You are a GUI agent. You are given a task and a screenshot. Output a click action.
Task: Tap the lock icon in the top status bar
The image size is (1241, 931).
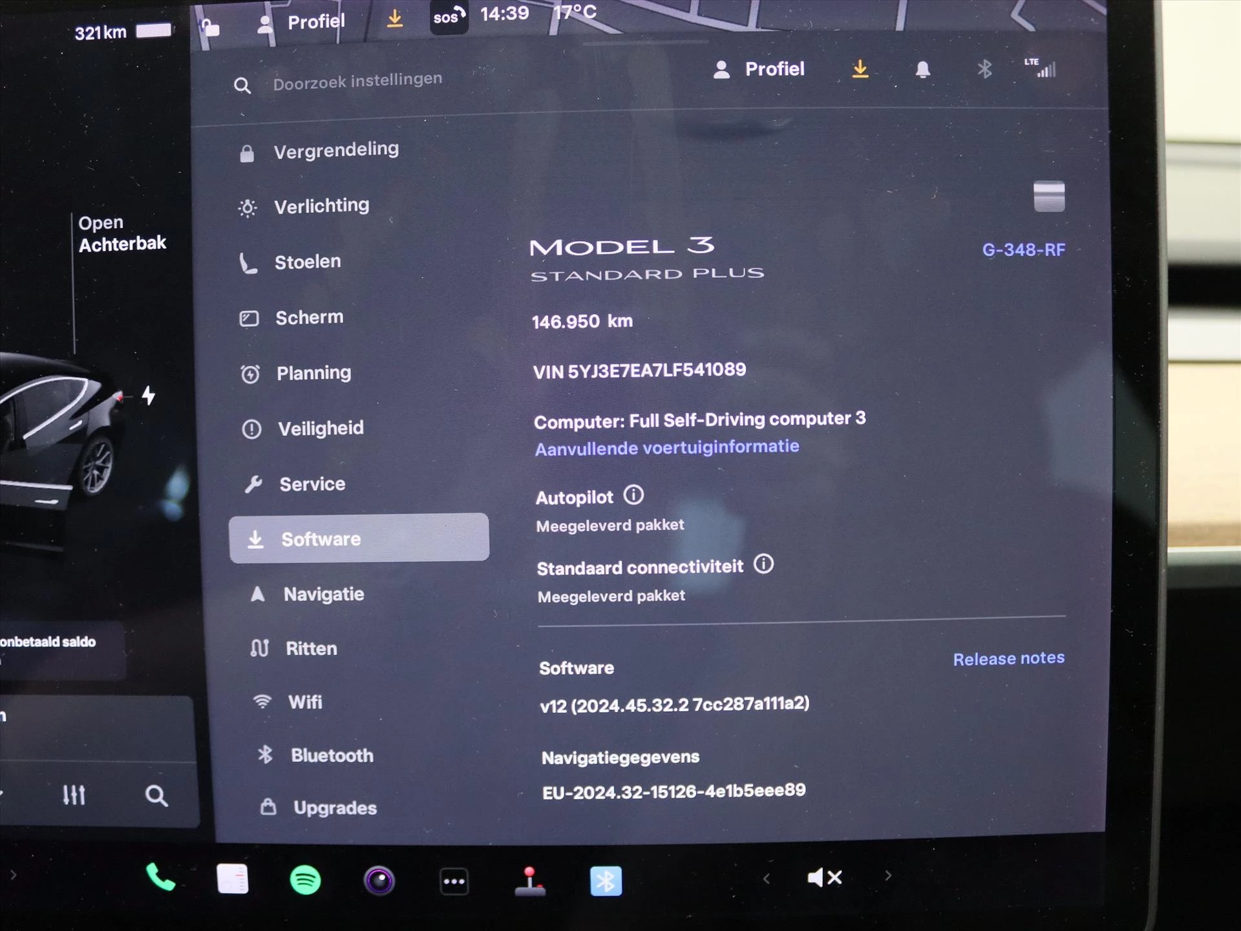point(210,27)
